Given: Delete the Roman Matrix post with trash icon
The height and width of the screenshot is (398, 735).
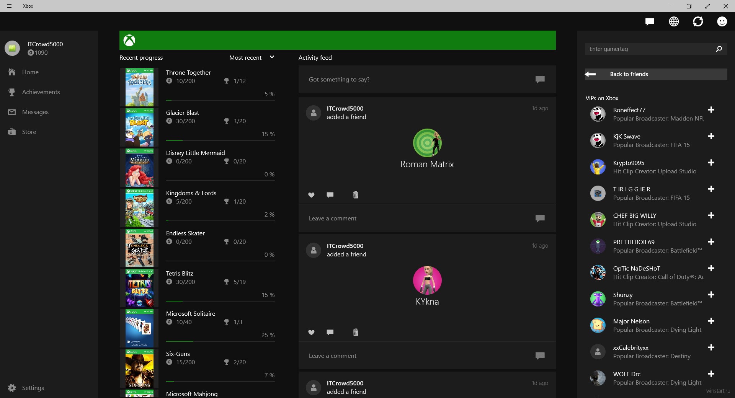Looking at the screenshot, I should 356,195.
